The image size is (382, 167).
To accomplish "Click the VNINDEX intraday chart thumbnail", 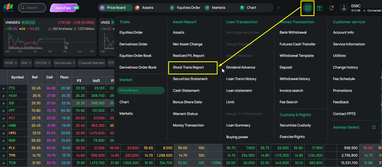I will 50,41.
